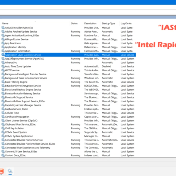Screen dimensions: 176x176
Task: Select the Bluetooth Support Service gear icon
Action: coord(3,97)
